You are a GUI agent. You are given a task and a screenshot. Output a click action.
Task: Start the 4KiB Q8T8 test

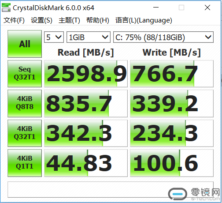[25, 103]
